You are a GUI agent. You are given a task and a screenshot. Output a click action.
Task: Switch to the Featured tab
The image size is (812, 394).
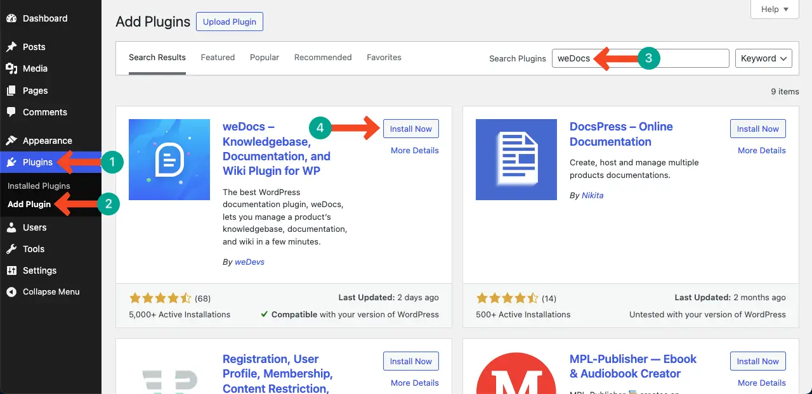[x=218, y=57]
